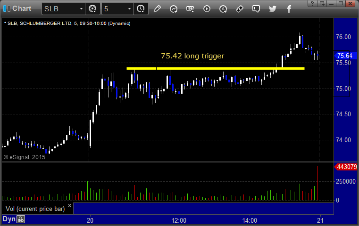
Task: Minimize the chart window
Action: [x=331, y=3]
